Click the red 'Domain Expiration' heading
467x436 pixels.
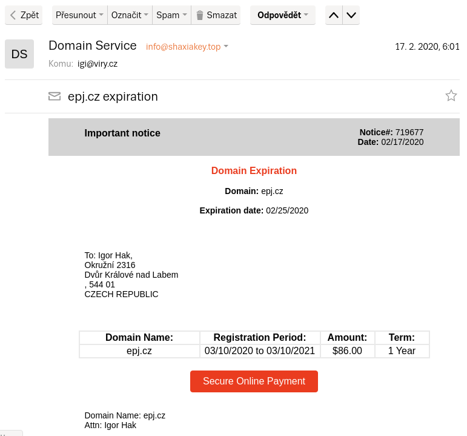tap(254, 170)
